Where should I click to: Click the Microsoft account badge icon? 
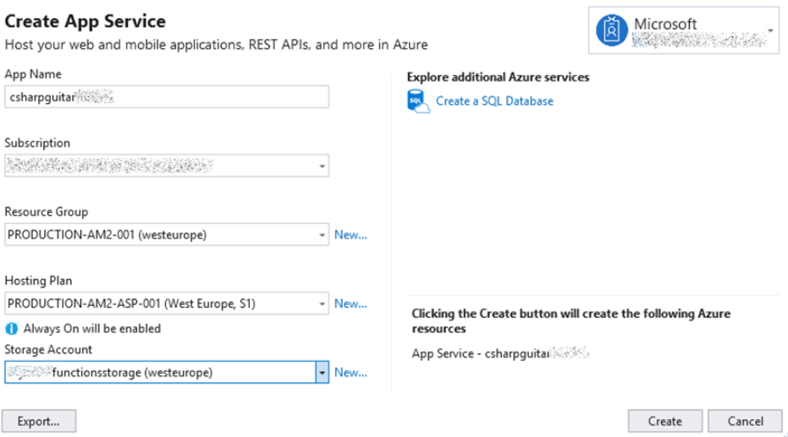tap(611, 30)
